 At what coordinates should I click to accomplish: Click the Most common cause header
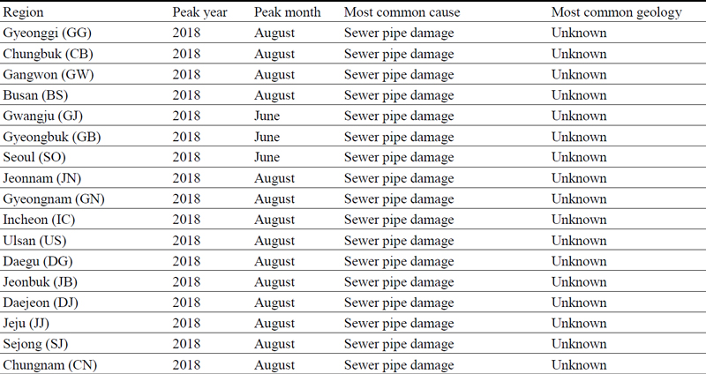click(x=401, y=12)
